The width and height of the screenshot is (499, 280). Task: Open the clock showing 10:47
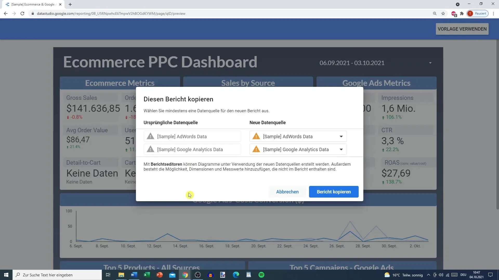coord(477,275)
